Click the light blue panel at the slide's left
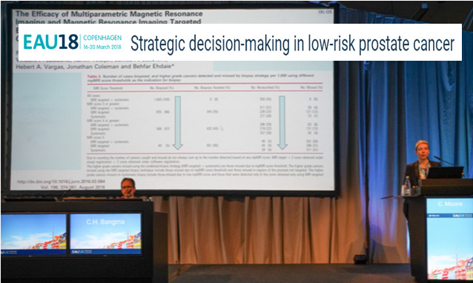The width and height of the screenshot is (473, 283). 47,121
